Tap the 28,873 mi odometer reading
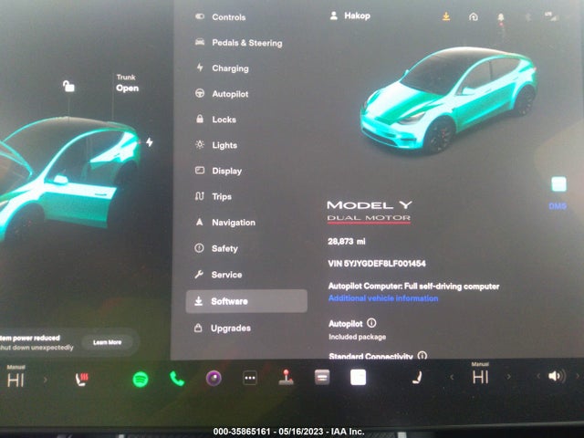 (347, 241)
